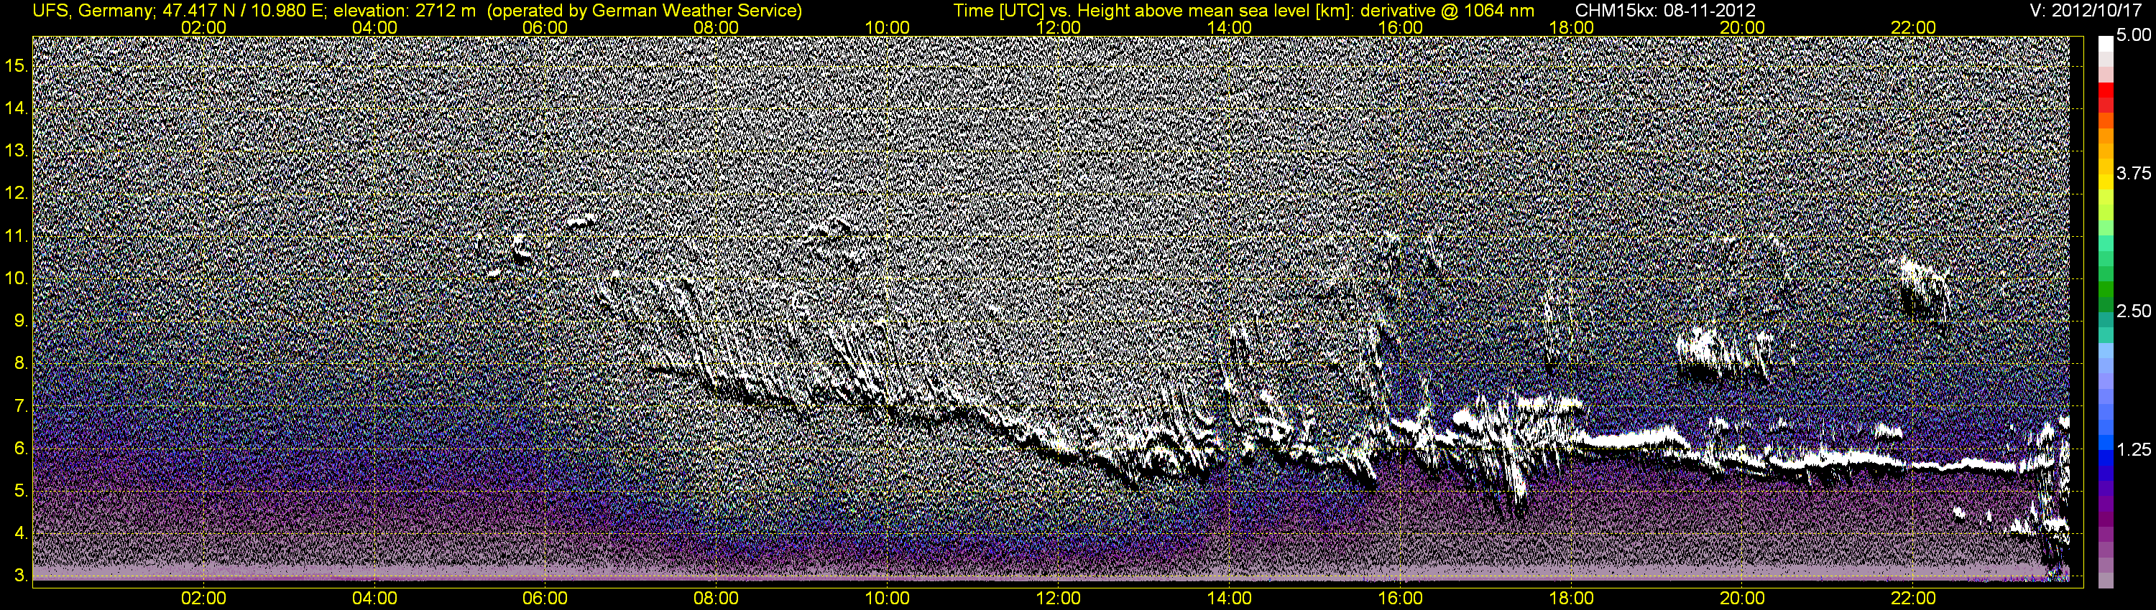The height and width of the screenshot is (610, 2156).
Task: Click the 02:00 label on upper time axis
Action: [x=203, y=27]
